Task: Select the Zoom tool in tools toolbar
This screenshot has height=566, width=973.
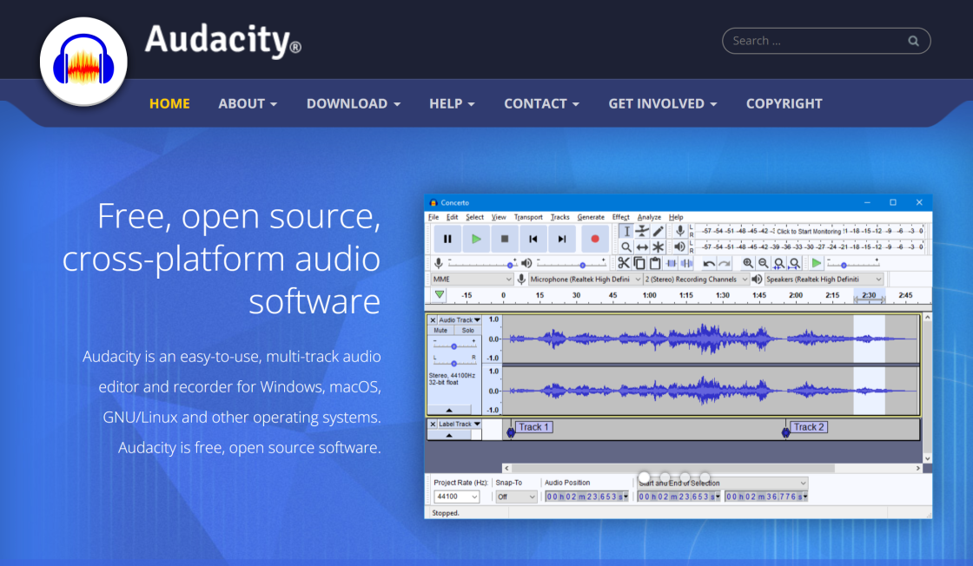Action: (626, 247)
